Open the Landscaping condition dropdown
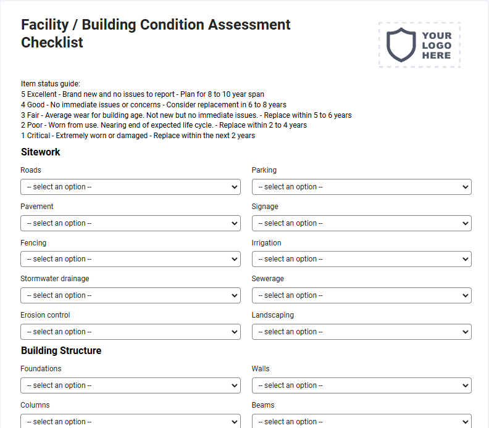Screen dimensions: 489x428 tap(361, 332)
